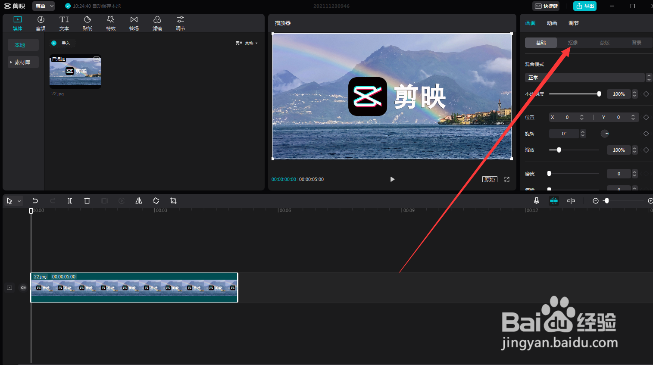Image resolution: width=653 pixels, height=365 pixels.
Task: Split the clip at the playhead
Action: [x=70, y=201]
